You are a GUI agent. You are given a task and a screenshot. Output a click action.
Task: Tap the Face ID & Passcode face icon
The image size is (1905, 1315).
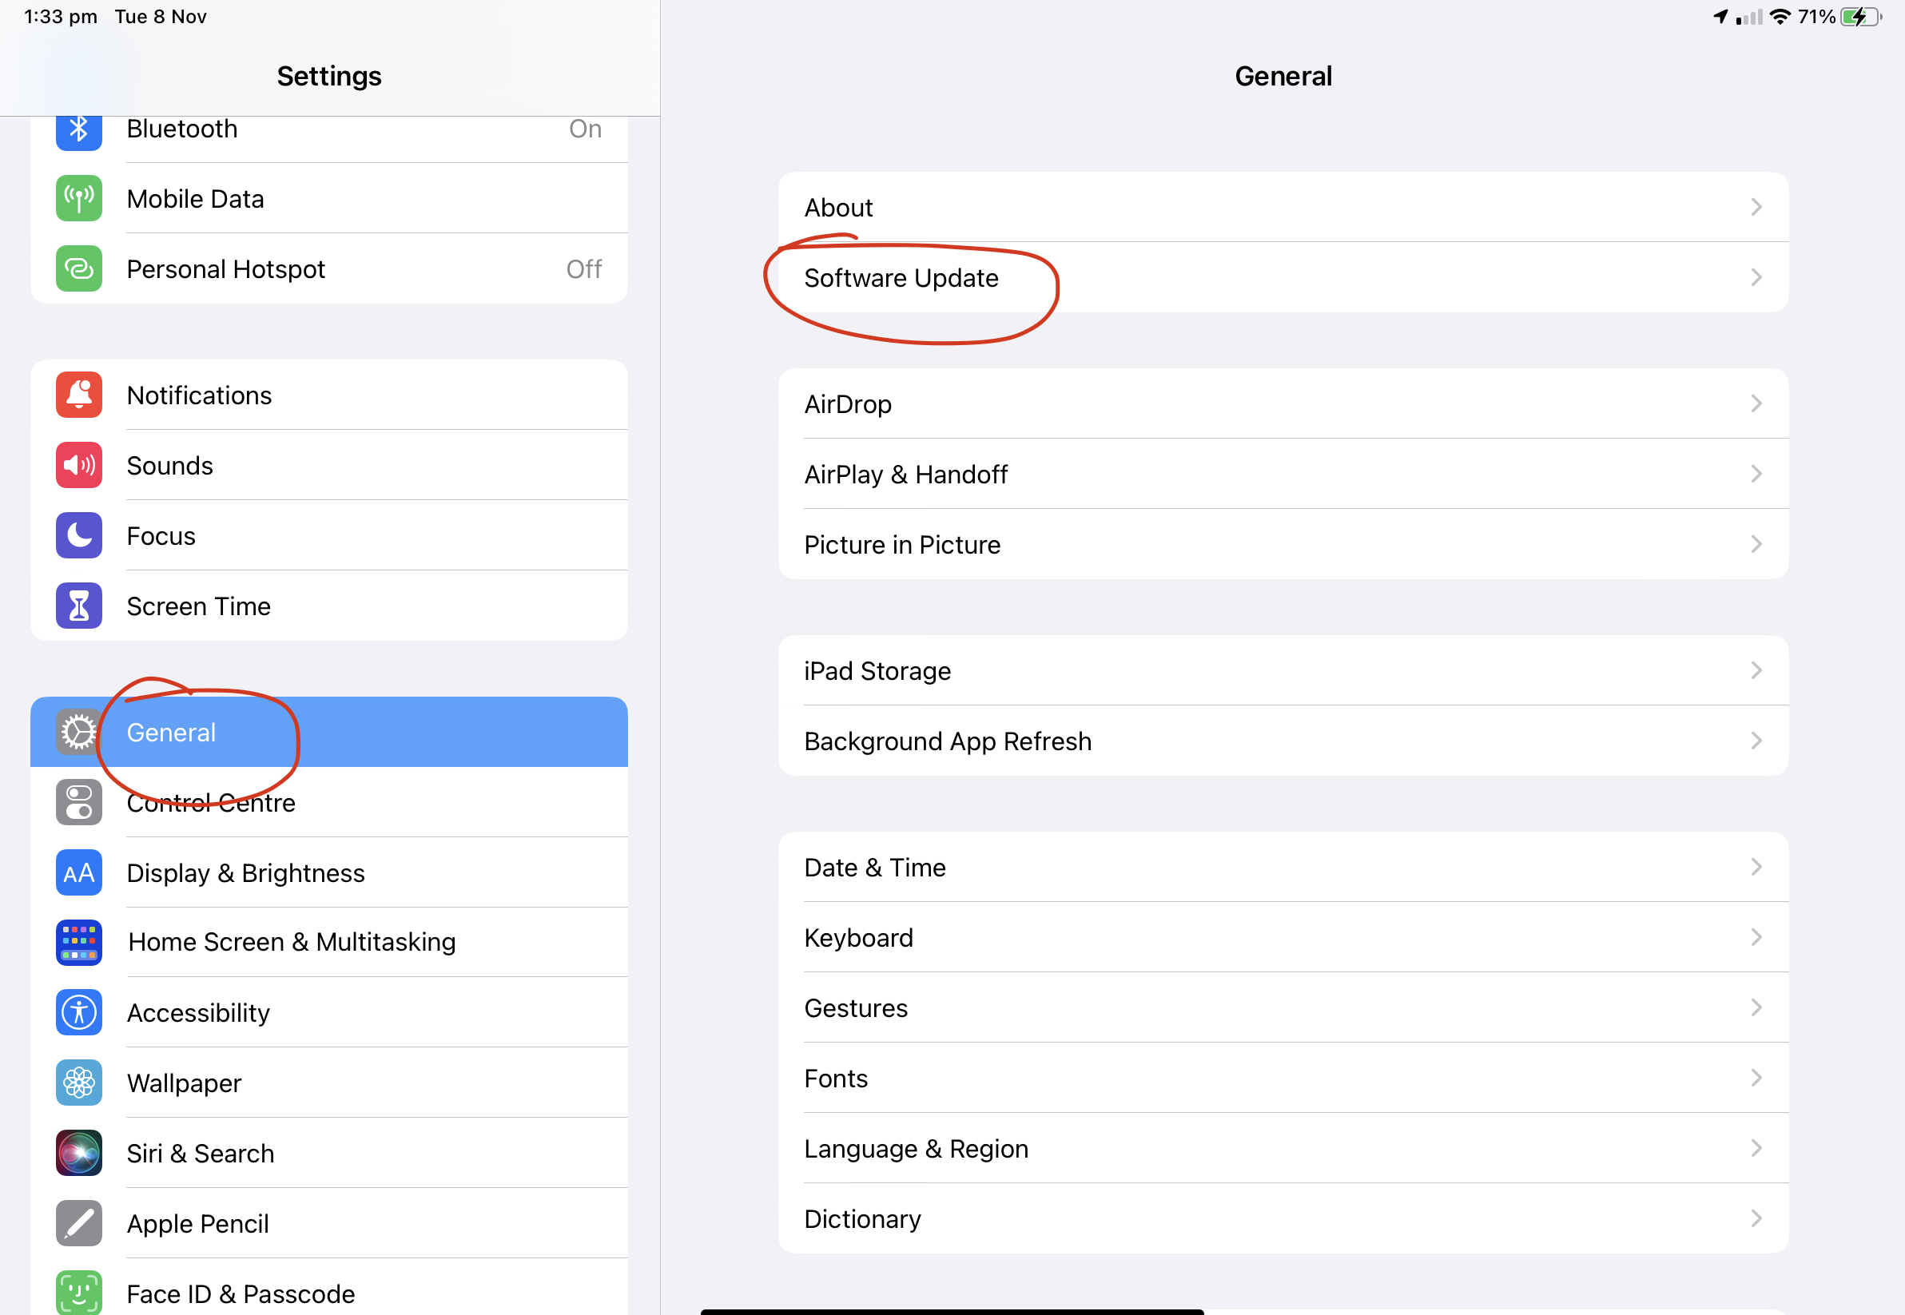[78, 1293]
